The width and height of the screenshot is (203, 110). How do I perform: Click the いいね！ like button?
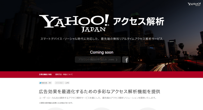coord(59,83)
